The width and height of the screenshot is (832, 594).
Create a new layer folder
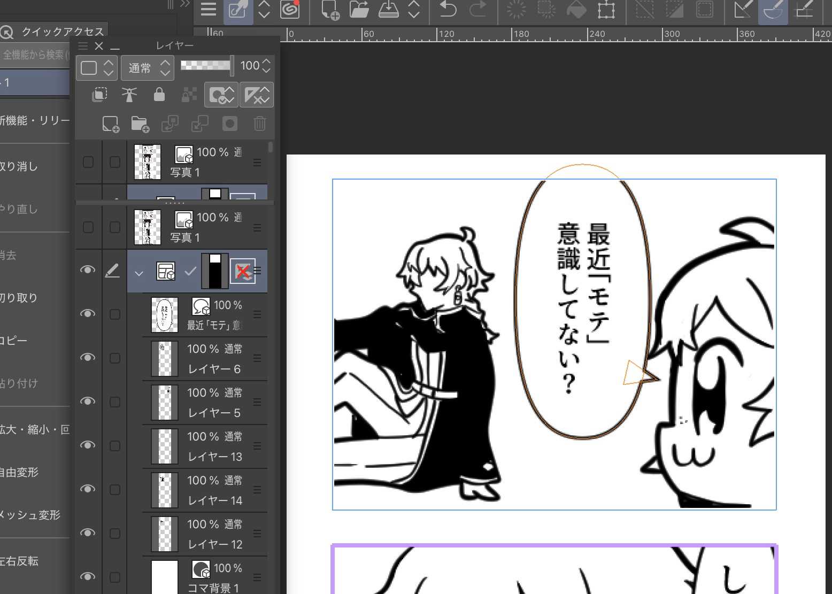pyautogui.click(x=140, y=124)
